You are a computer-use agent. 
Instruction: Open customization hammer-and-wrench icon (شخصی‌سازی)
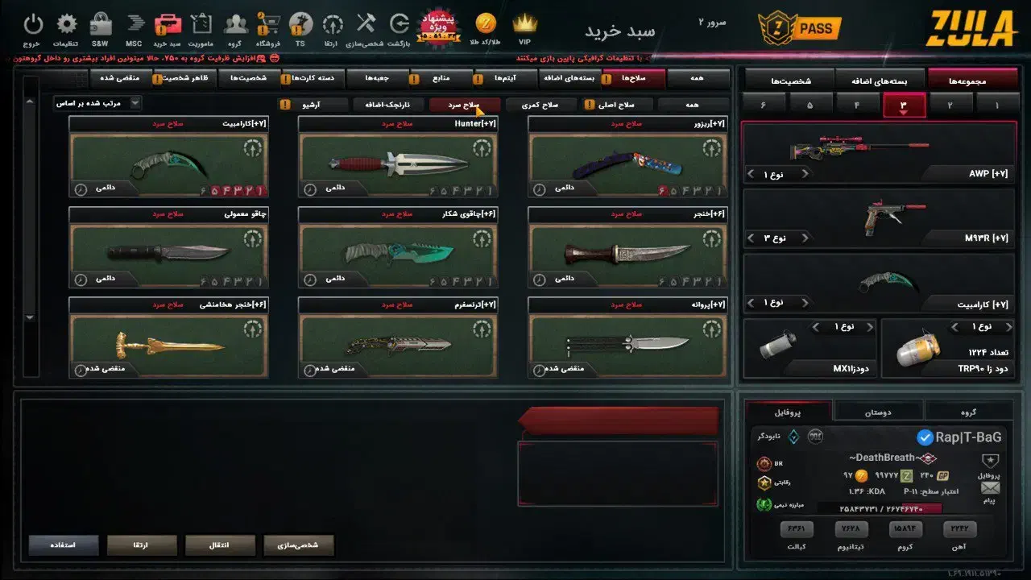coord(366,24)
